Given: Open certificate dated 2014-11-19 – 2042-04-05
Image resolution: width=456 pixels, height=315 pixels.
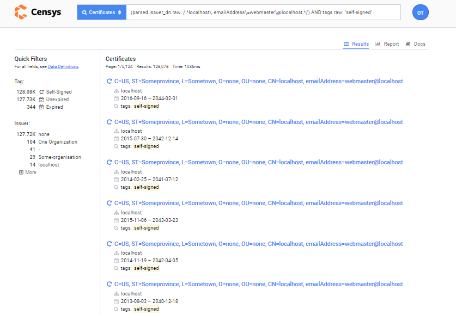Looking at the screenshot, I should 258,244.
